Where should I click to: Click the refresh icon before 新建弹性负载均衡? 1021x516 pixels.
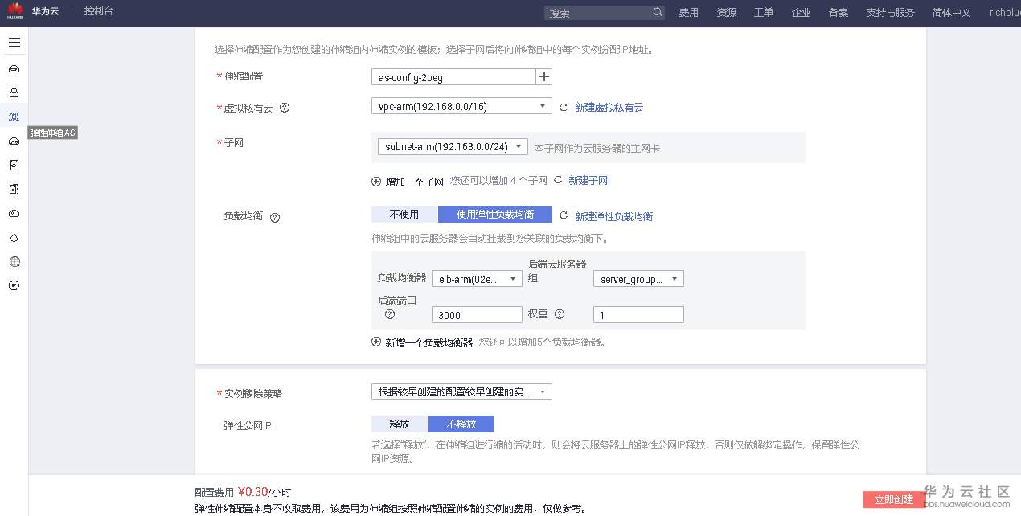pyautogui.click(x=564, y=216)
